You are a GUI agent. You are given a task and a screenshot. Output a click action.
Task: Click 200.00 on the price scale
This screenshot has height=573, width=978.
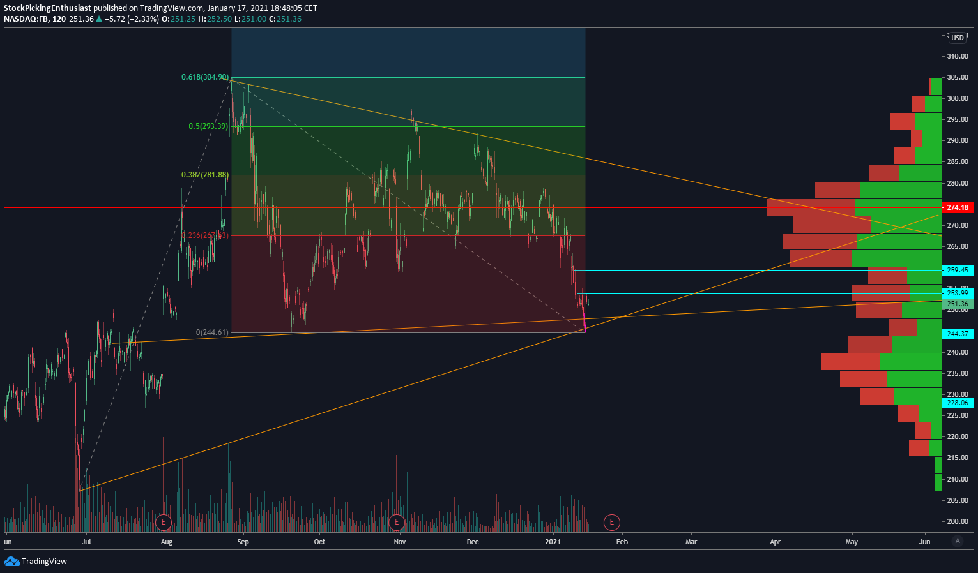coord(958,521)
